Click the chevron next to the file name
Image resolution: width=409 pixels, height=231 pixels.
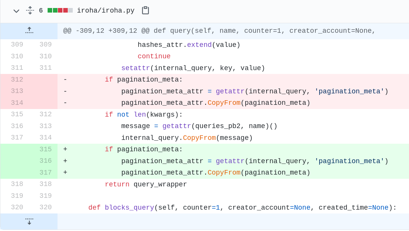tap(16, 11)
